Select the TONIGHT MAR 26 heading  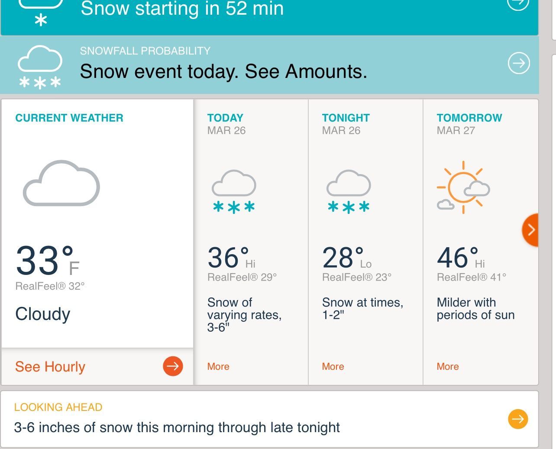(x=346, y=124)
